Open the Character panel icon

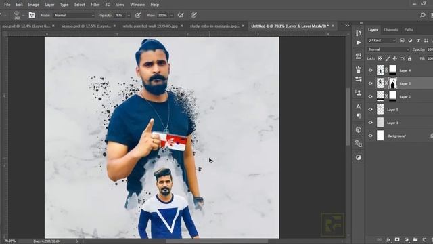pyautogui.click(x=359, y=106)
